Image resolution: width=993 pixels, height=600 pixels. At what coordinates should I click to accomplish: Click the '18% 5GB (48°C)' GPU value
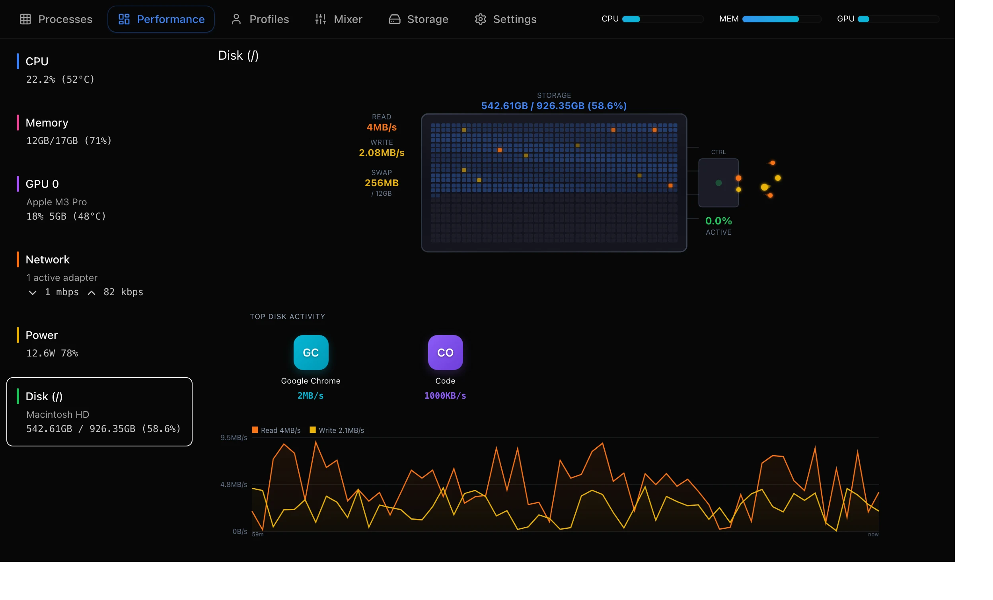pyautogui.click(x=66, y=216)
